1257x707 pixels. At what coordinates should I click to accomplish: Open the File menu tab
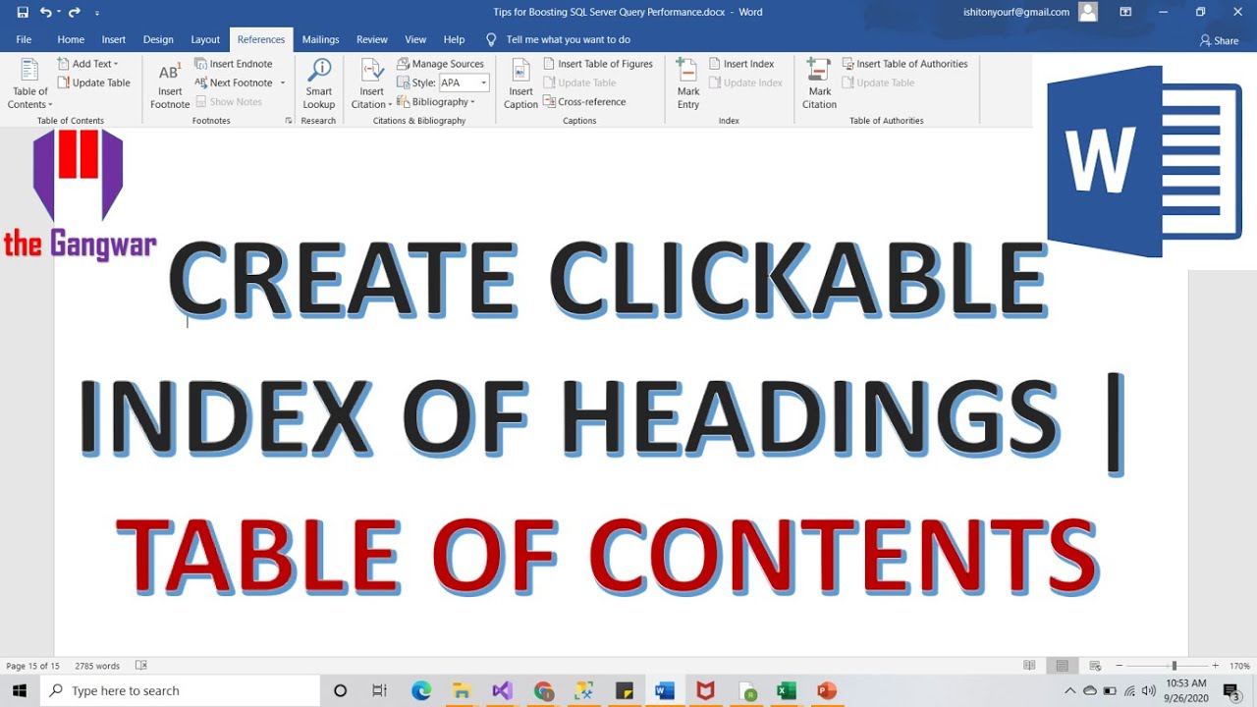24,39
